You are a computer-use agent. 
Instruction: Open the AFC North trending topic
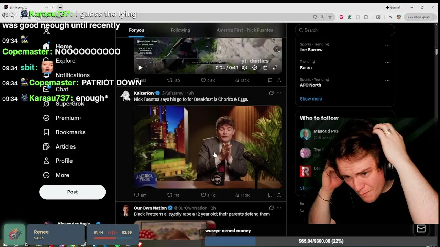pyautogui.click(x=310, y=85)
